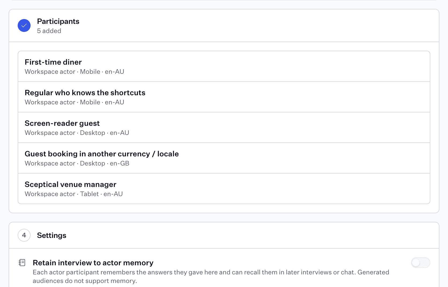Select the Sceptical venue manager participant
The image size is (448, 287).
coord(224,189)
